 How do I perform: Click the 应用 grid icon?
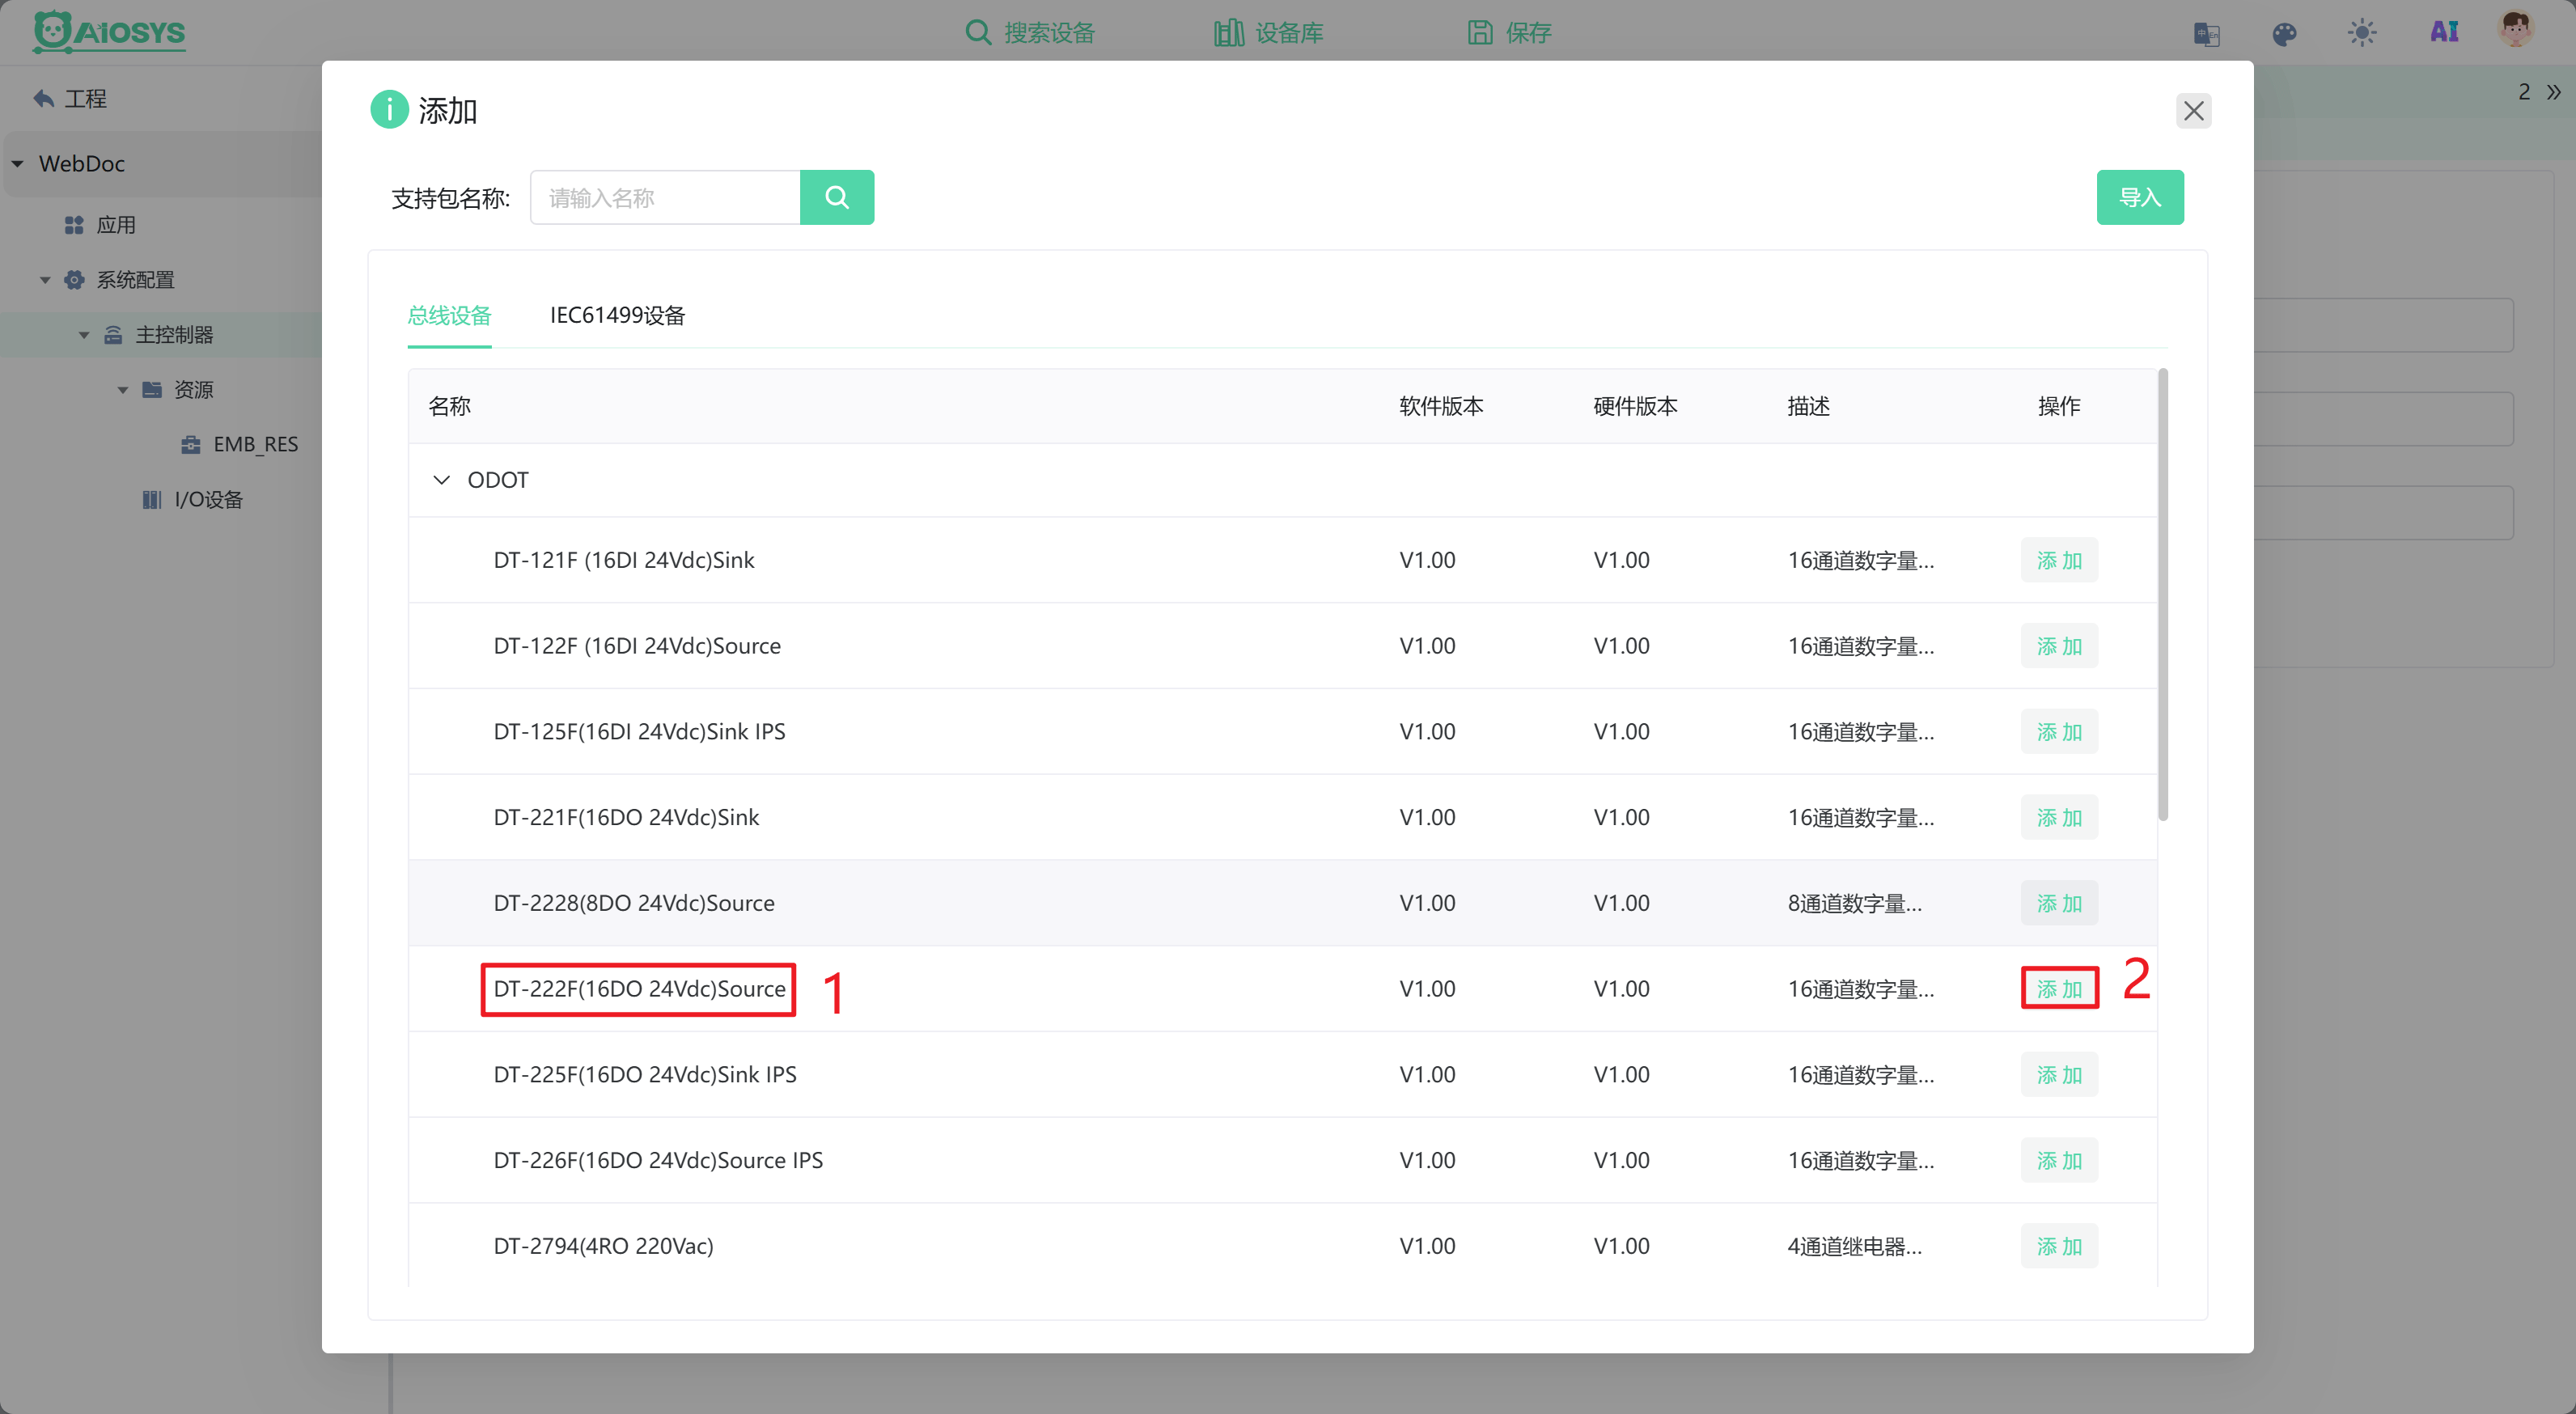click(x=74, y=225)
